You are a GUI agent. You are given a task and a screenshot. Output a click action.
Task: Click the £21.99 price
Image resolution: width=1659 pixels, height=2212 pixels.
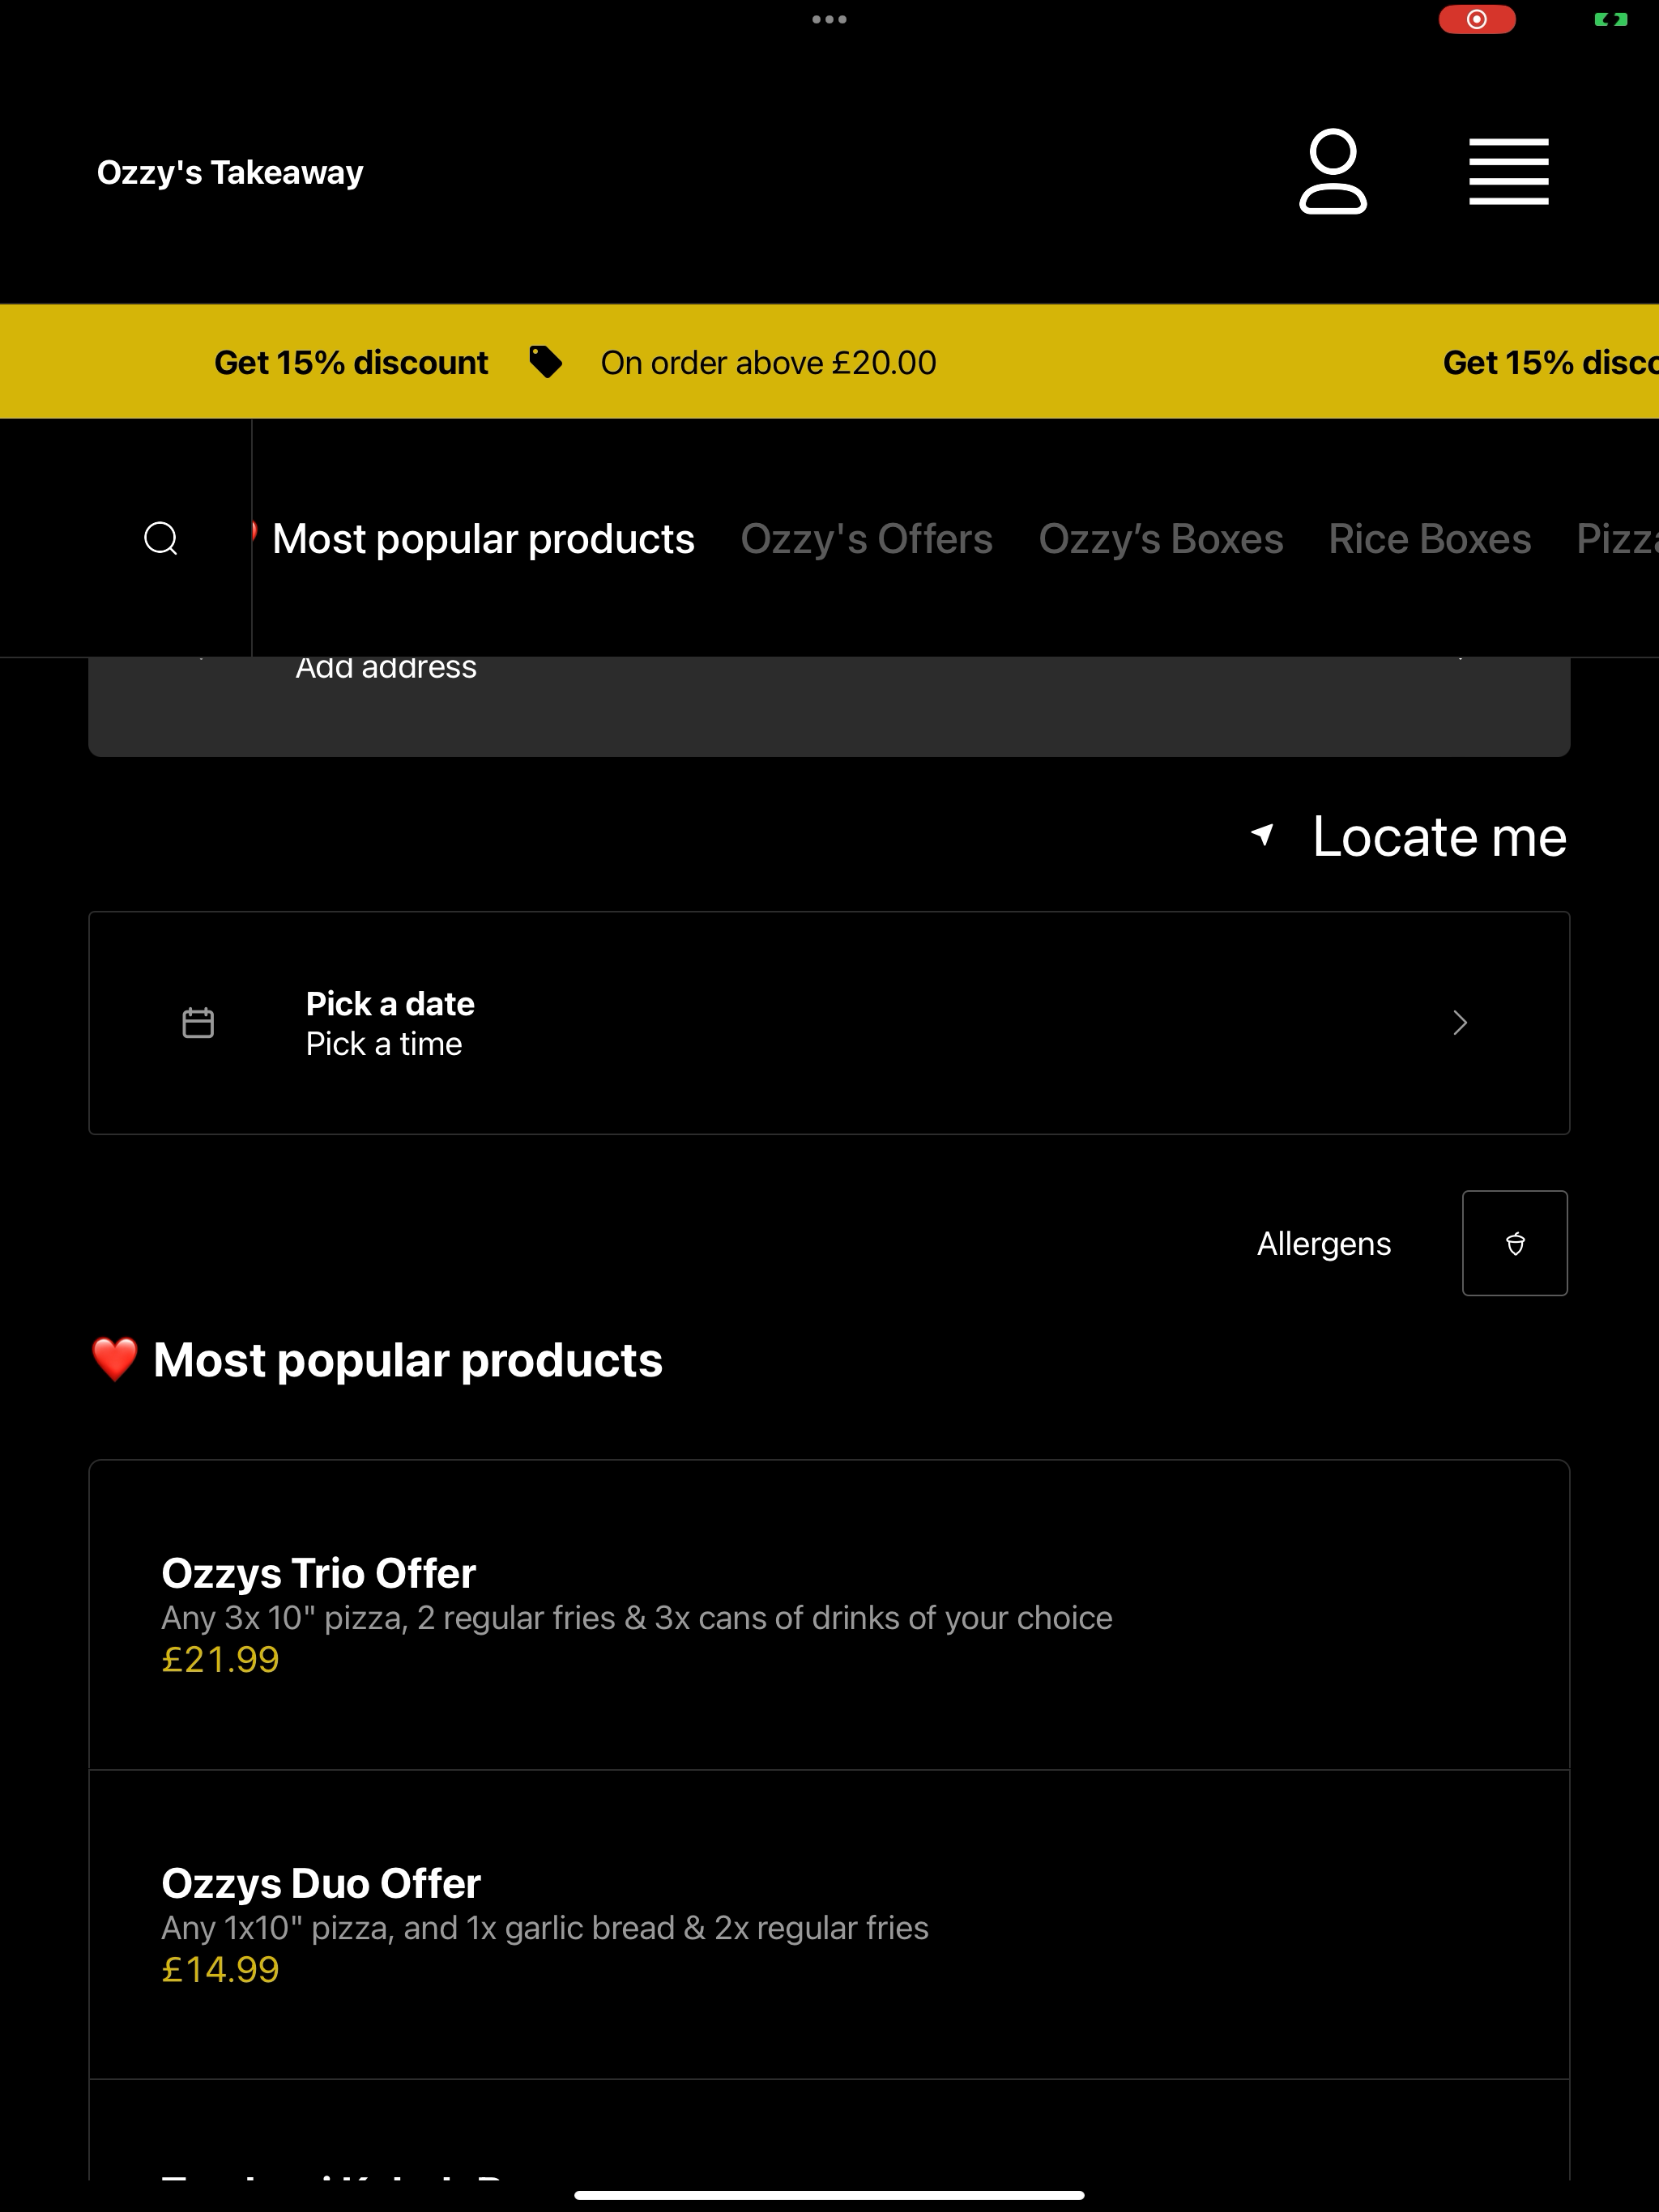(220, 1660)
